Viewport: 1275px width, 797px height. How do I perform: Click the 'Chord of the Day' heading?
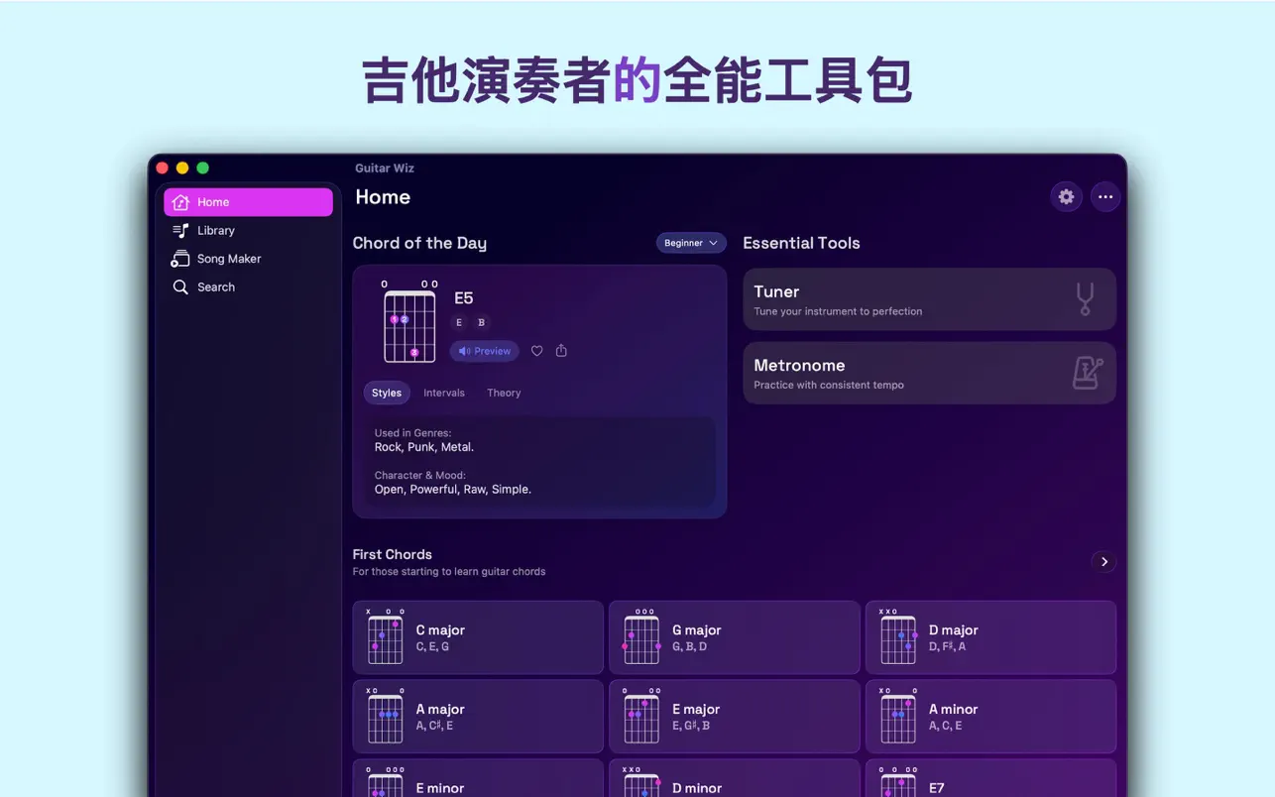(x=419, y=243)
